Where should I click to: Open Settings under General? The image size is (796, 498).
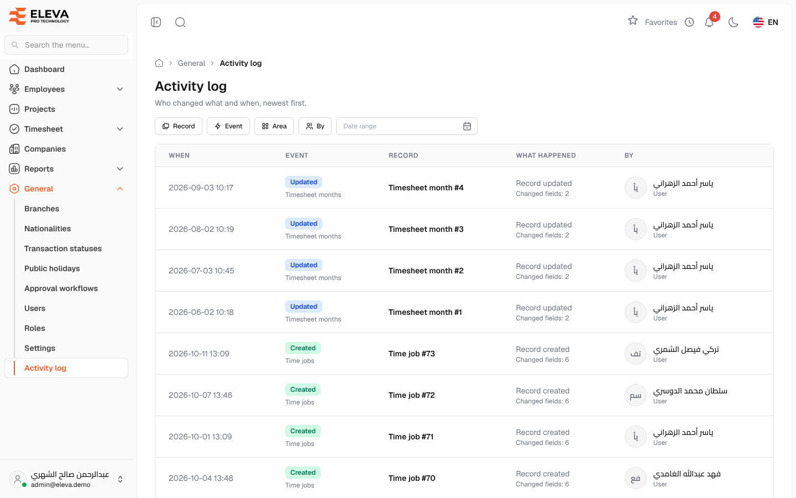40,348
